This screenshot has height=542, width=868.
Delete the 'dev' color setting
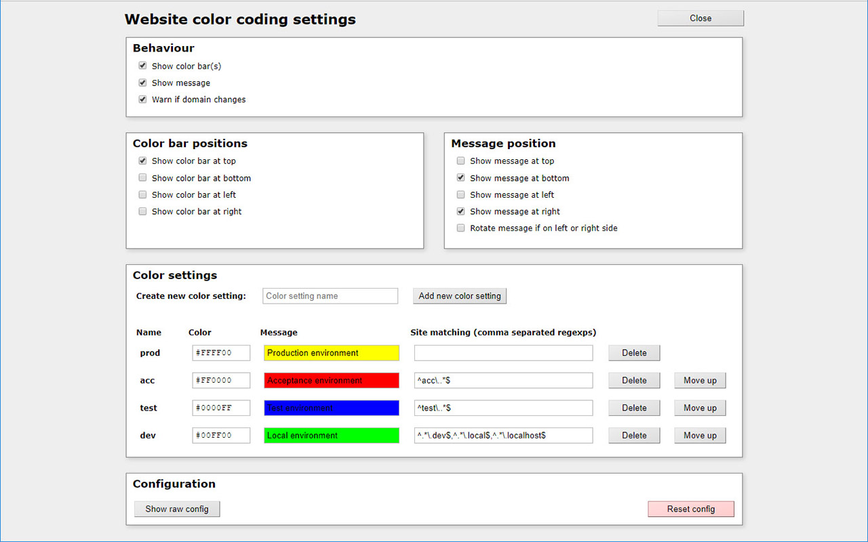tap(633, 435)
